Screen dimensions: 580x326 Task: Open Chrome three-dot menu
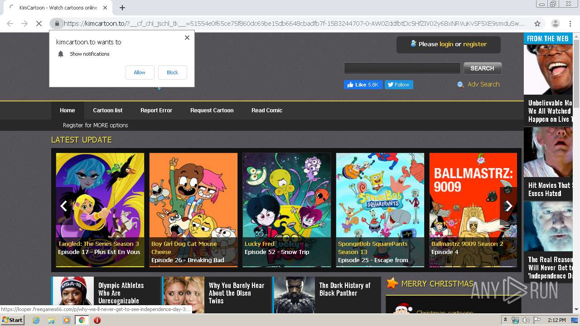[x=570, y=24]
